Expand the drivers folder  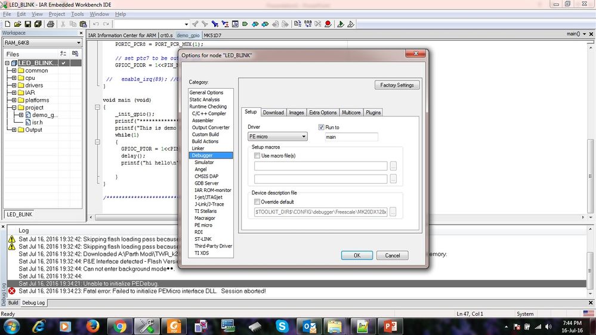point(14,85)
